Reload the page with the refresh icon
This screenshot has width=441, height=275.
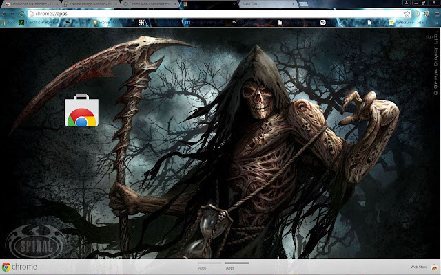click(21, 14)
